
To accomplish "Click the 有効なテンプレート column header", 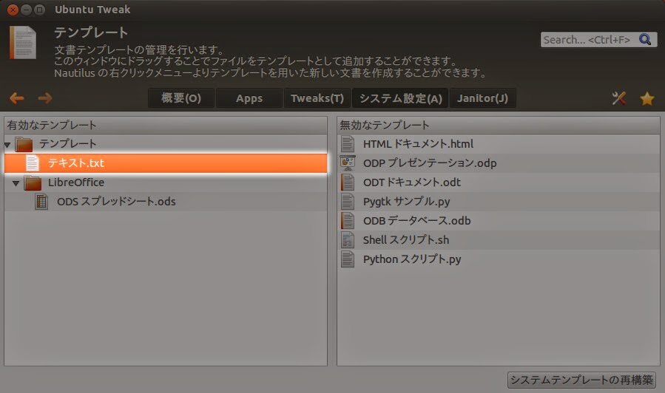I will point(166,126).
